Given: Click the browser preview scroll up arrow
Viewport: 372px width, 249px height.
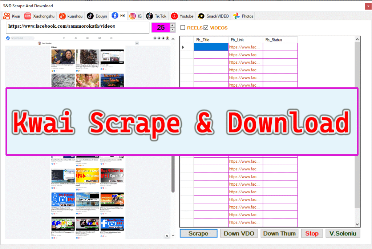Looking at the screenshot, I should coord(173,39).
